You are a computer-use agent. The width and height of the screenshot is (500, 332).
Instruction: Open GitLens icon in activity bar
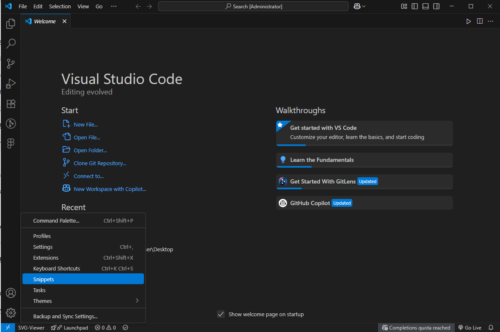coord(11,124)
